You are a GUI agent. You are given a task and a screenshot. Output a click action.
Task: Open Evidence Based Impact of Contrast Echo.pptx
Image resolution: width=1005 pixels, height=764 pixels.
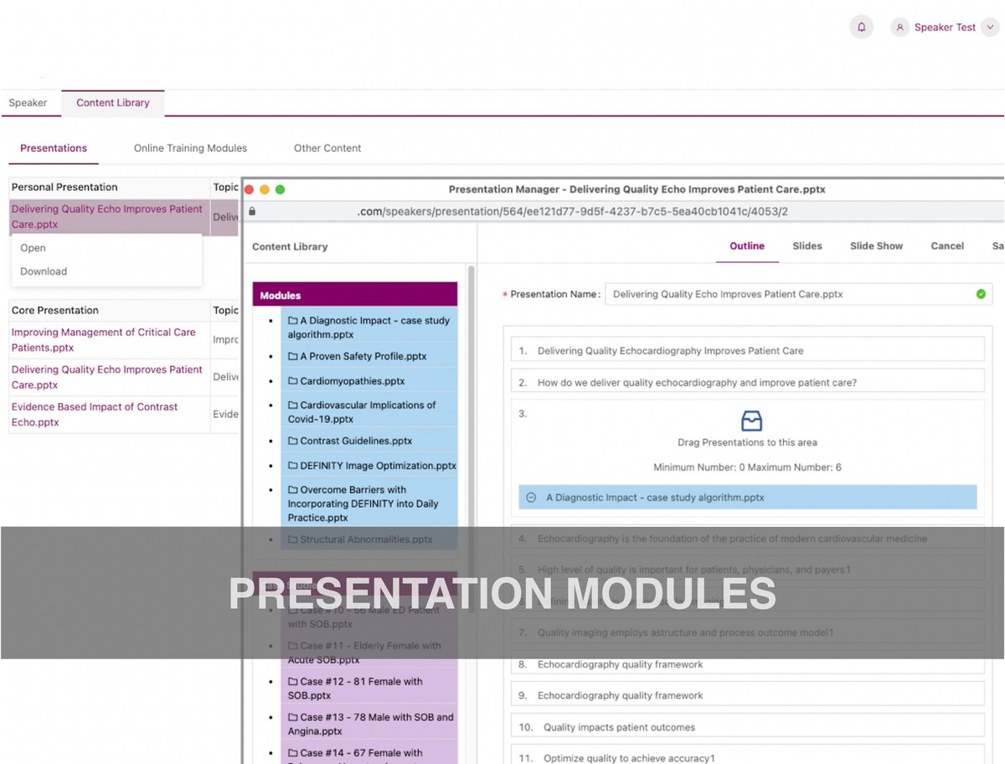pyautogui.click(x=95, y=414)
